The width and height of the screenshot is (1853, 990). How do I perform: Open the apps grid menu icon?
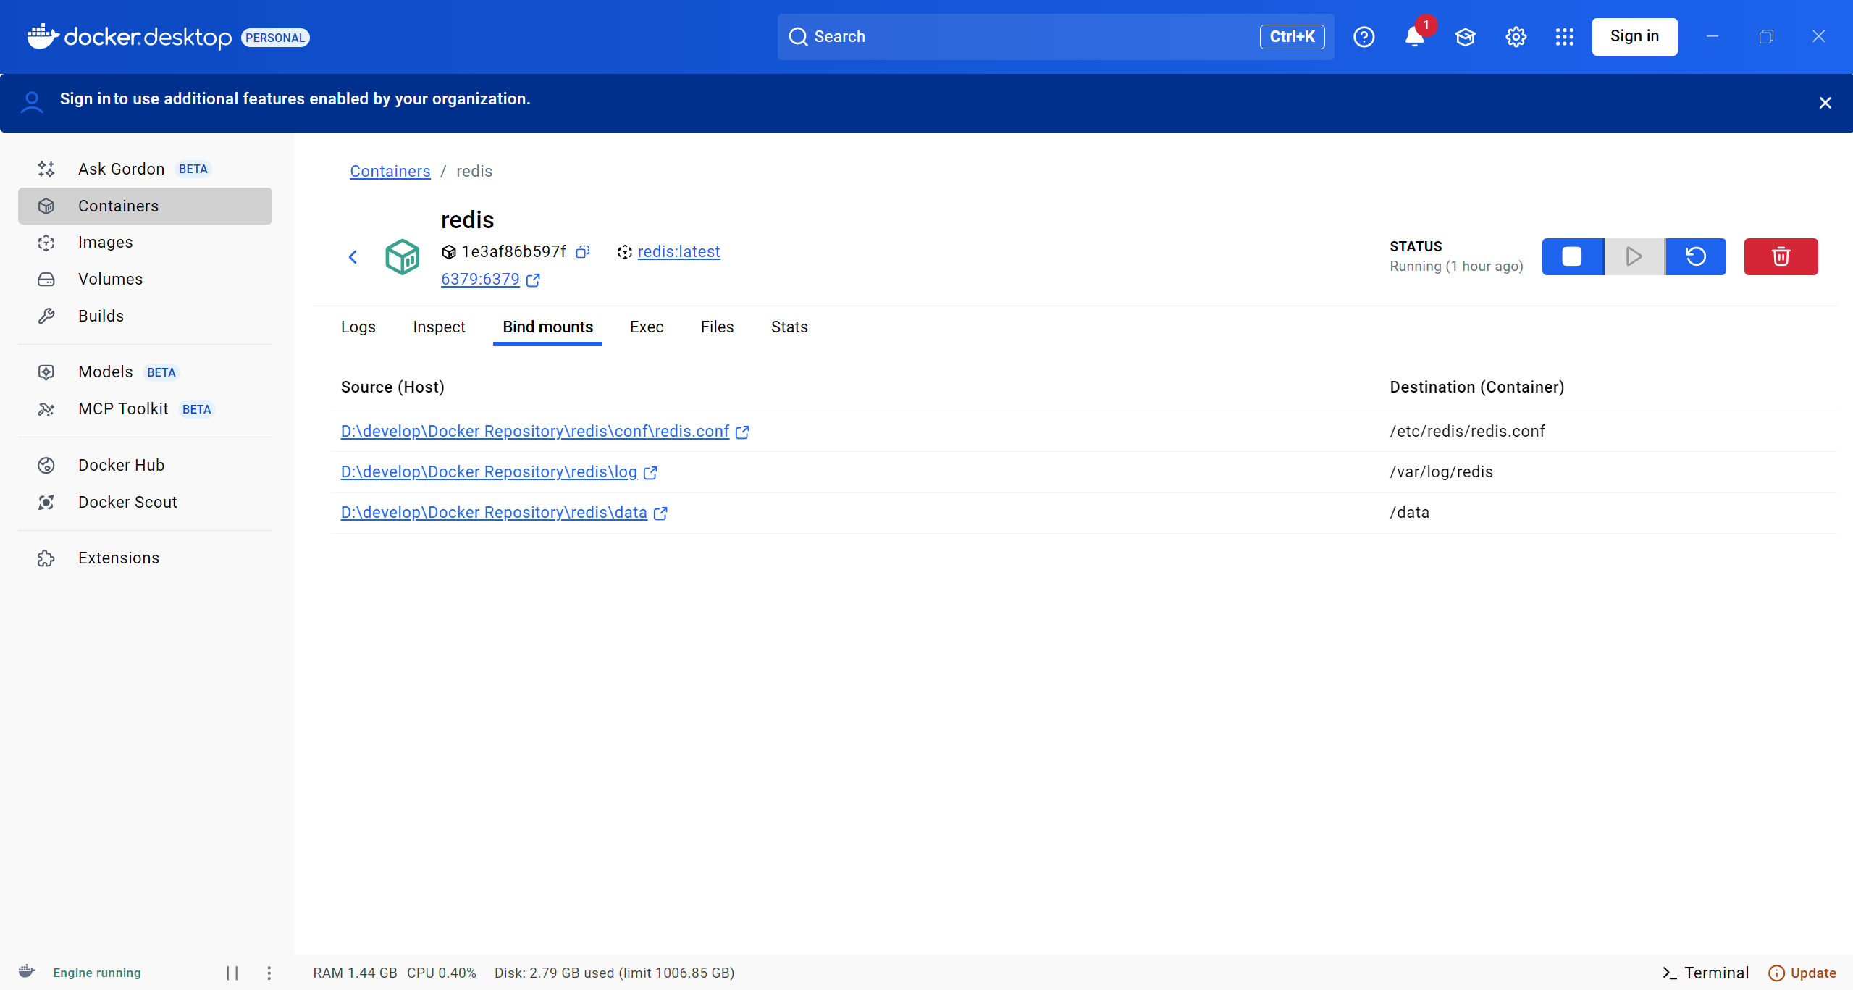(x=1565, y=37)
